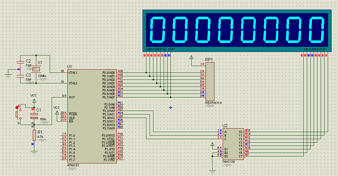Click the P3.7/RD pin label
This screenshot has width=338, height=176.
click(x=109, y=160)
